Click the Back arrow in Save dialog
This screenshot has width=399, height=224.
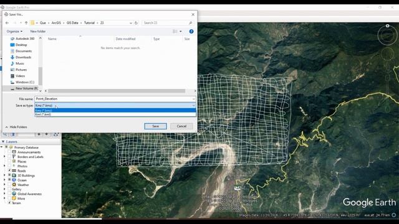point(7,23)
